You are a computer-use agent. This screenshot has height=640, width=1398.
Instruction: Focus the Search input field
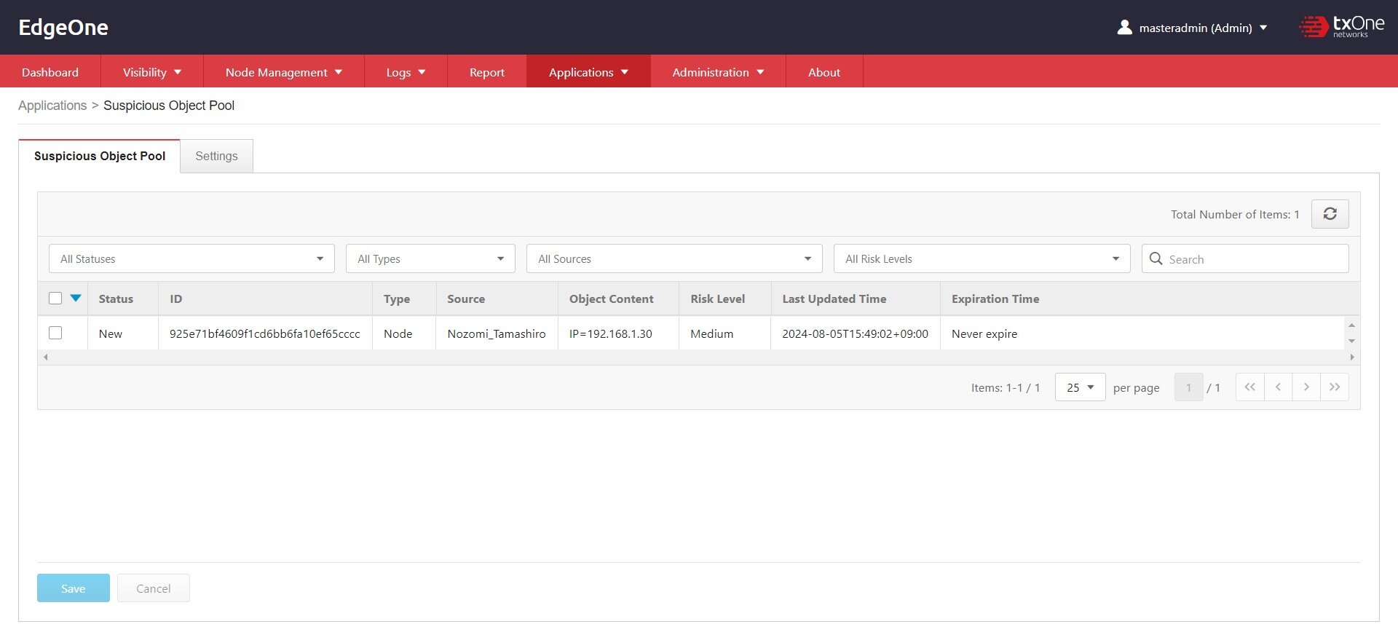click(x=1254, y=259)
